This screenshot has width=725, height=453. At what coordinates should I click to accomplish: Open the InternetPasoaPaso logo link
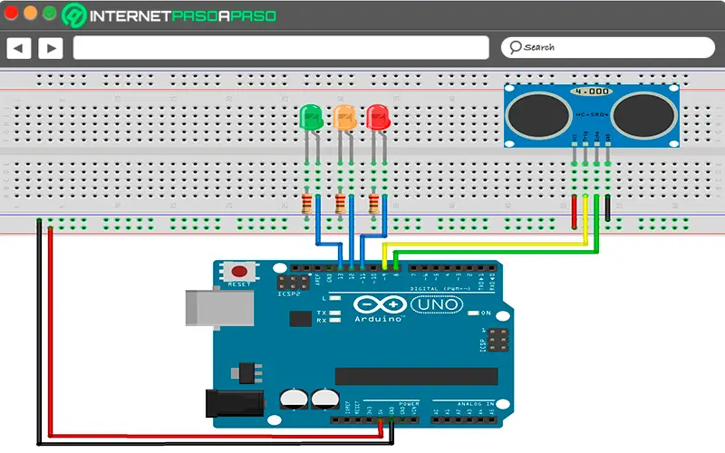pos(169,15)
